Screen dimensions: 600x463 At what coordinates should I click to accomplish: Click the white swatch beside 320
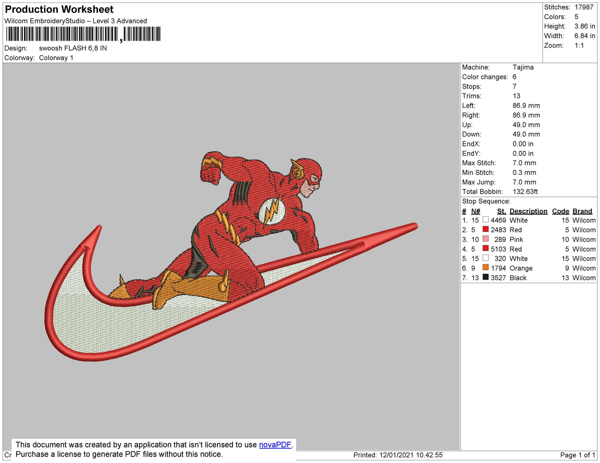485,258
